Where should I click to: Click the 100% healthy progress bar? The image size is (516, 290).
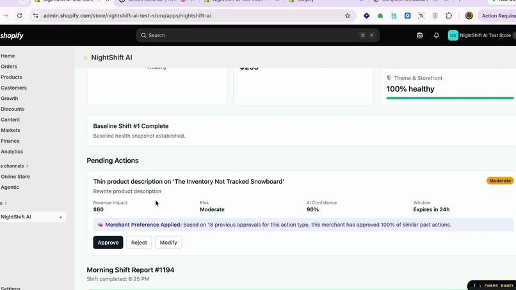coord(450,98)
